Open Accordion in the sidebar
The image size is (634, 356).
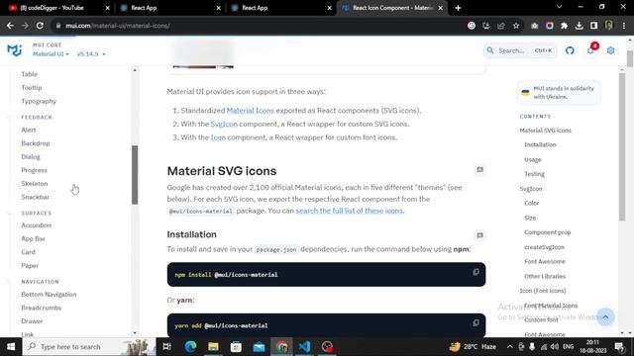pos(37,225)
